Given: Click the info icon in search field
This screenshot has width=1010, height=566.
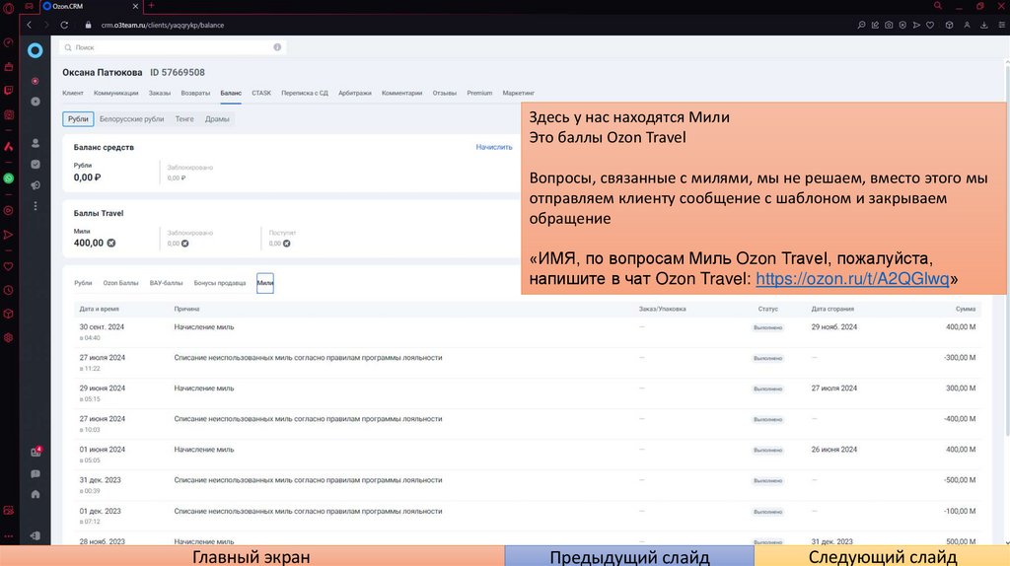Looking at the screenshot, I should click(277, 47).
